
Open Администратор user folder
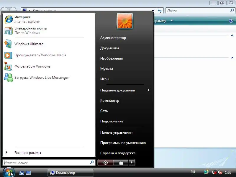click(113, 38)
